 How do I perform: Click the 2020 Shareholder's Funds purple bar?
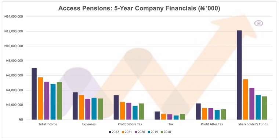252,104
